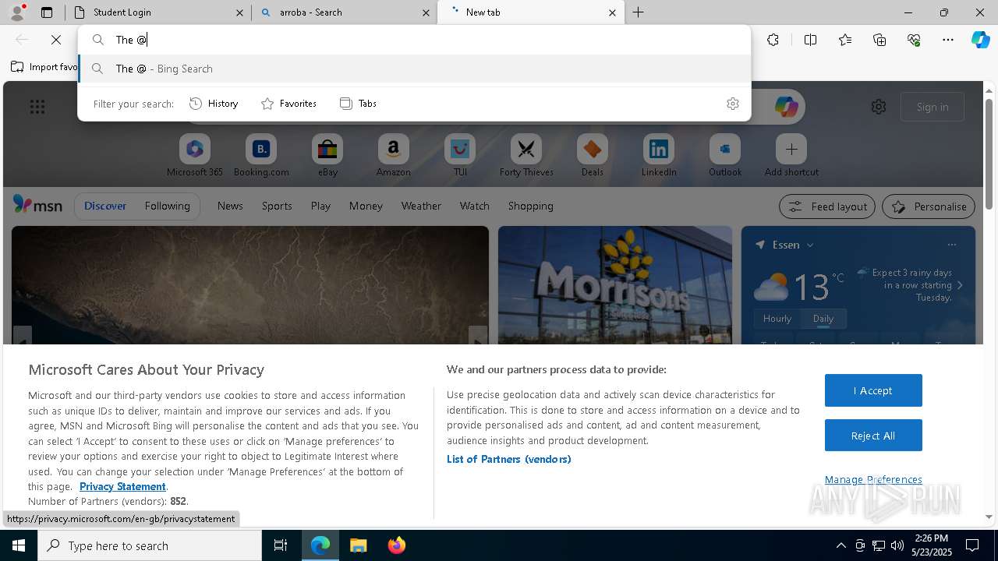
Task: Switch weather to Daily view
Action: [823, 319]
